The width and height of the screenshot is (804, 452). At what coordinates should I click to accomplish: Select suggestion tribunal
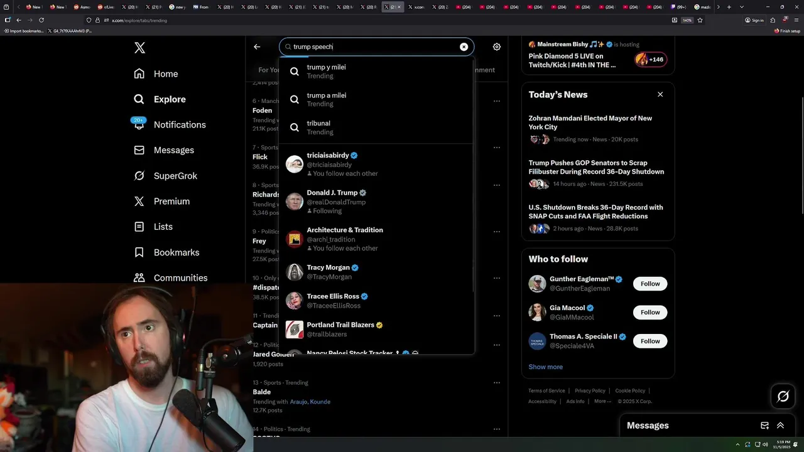coord(377,127)
